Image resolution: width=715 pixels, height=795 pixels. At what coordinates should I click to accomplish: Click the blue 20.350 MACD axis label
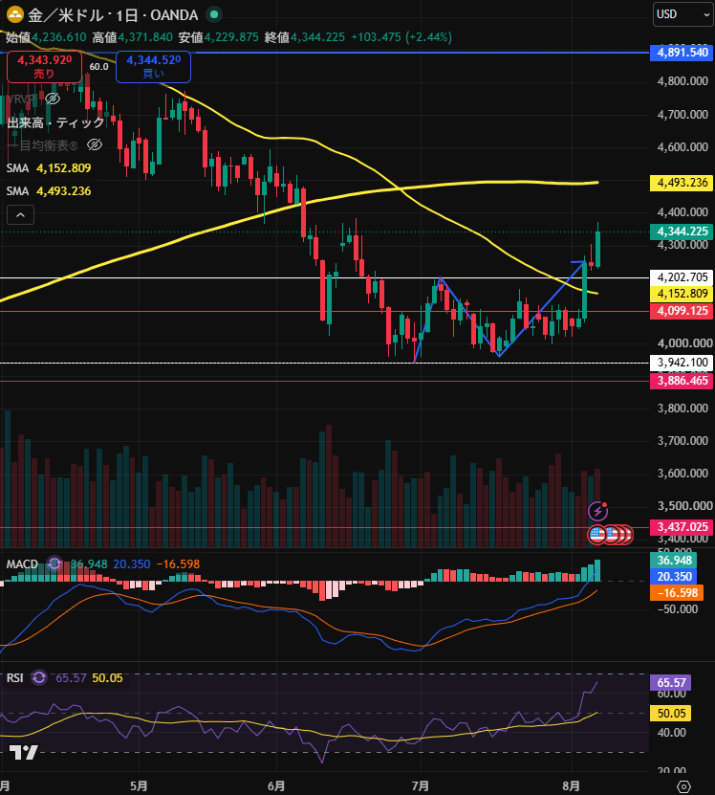pyautogui.click(x=674, y=577)
